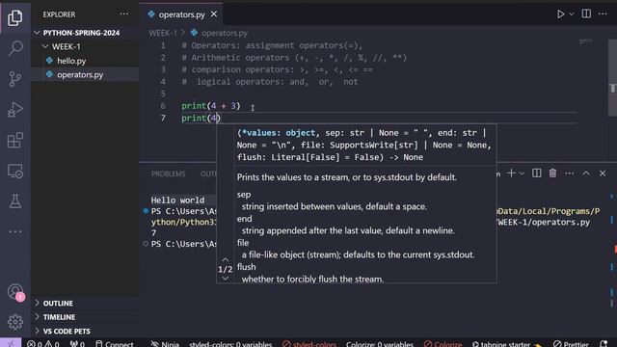Toggle the red Colorize status item
Viewport: 617px width, 347px height.
(x=443, y=343)
